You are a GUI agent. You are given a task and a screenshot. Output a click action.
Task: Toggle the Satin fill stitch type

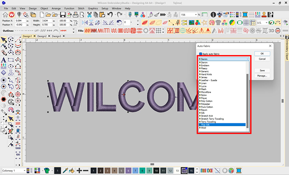88,31
